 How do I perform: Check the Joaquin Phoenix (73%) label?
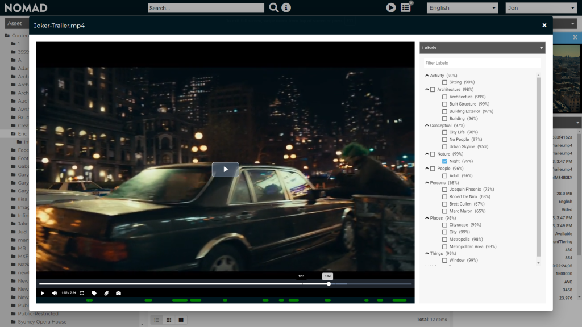(444, 190)
